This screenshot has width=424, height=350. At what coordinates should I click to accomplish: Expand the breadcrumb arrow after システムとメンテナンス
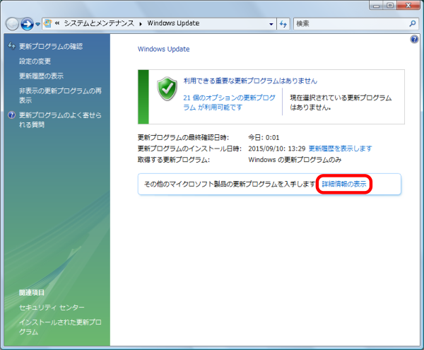tap(141, 24)
